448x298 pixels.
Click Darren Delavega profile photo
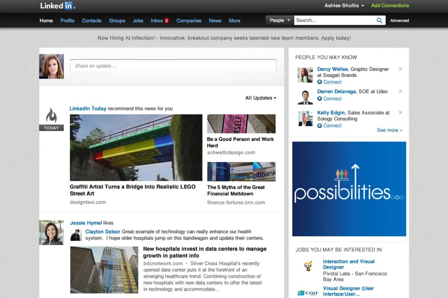pyautogui.click(x=305, y=97)
